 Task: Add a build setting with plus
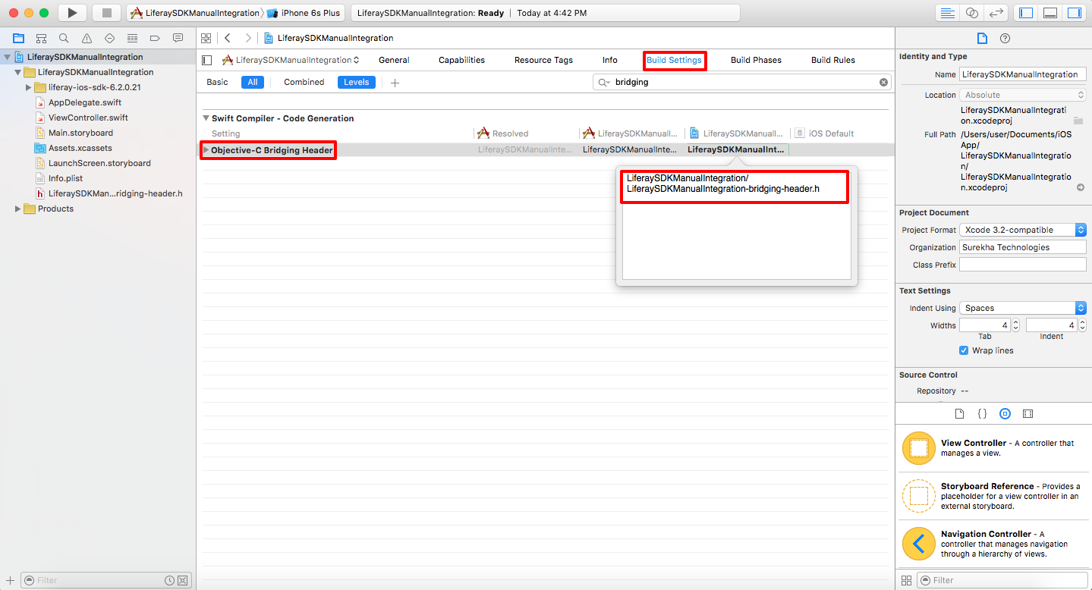[x=395, y=83]
